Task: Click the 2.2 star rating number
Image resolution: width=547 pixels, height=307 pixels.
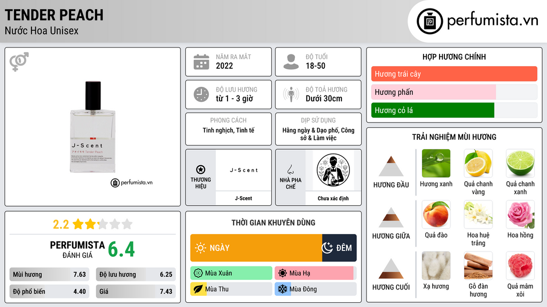Action: tap(61, 224)
